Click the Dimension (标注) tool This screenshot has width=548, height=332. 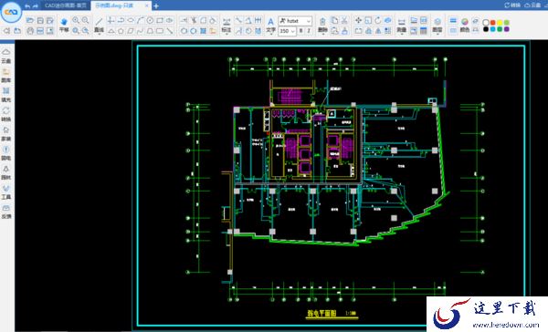(227, 26)
